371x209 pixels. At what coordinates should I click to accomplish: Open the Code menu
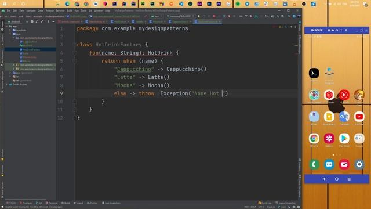pos(41,10)
